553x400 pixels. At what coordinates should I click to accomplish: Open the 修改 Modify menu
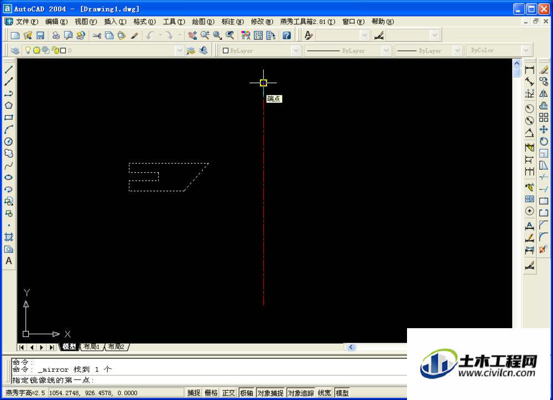pyautogui.click(x=262, y=22)
